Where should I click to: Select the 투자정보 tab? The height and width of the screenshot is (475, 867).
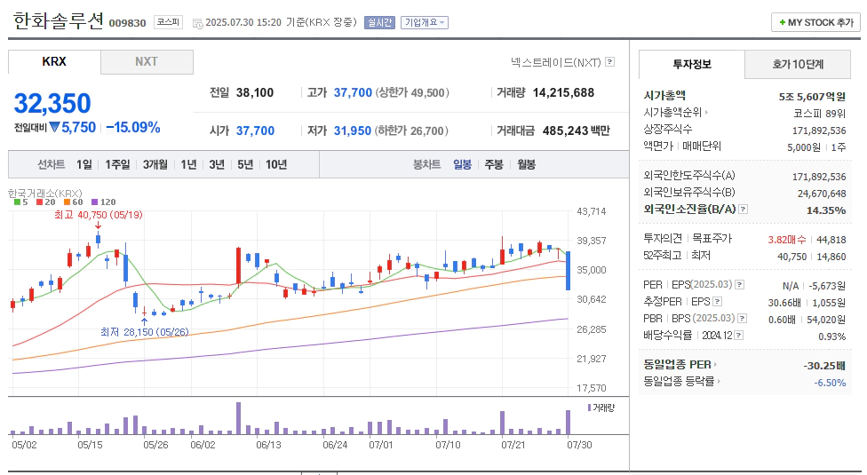[692, 64]
